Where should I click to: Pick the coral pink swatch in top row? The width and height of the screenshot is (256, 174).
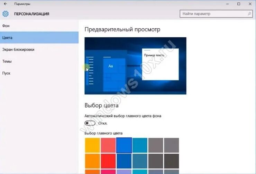pyautogui.click(x=108, y=145)
